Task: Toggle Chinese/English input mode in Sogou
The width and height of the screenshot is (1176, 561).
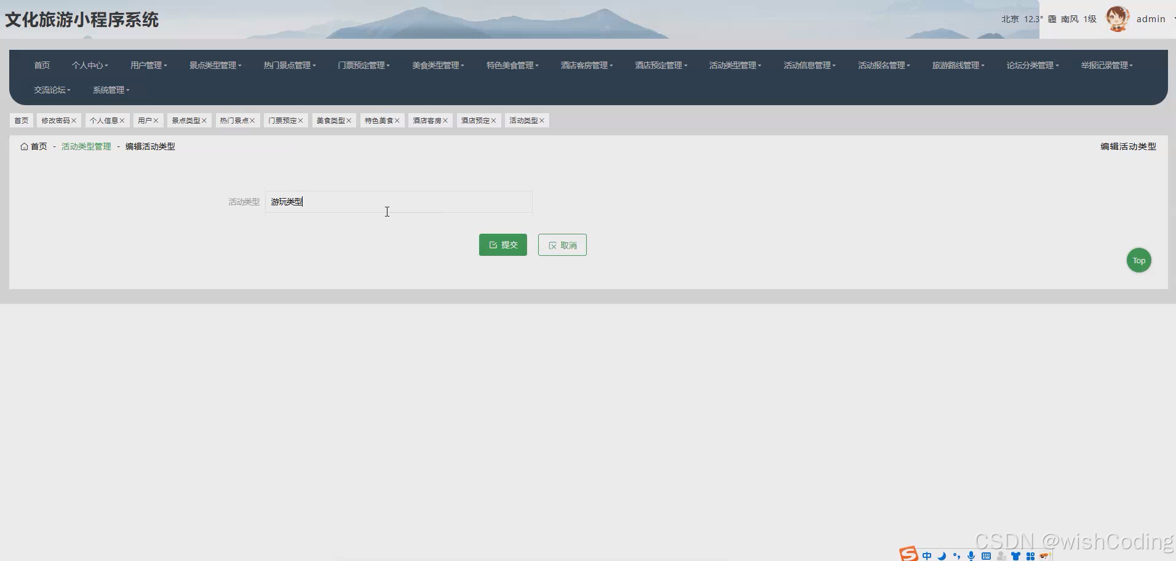Action: point(928,555)
